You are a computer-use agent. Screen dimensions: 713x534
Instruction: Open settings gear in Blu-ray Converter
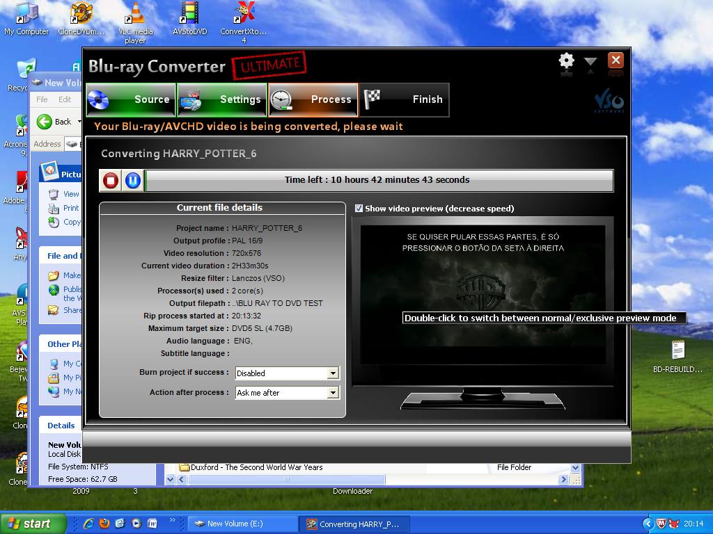pyautogui.click(x=566, y=60)
